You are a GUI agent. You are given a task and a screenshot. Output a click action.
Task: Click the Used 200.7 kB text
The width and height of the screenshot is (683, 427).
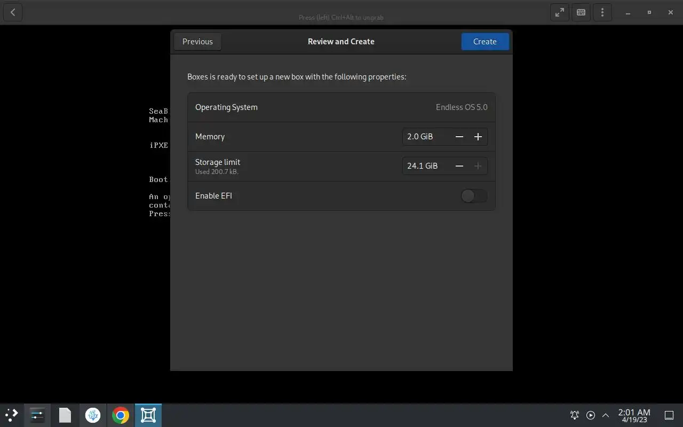click(217, 172)
